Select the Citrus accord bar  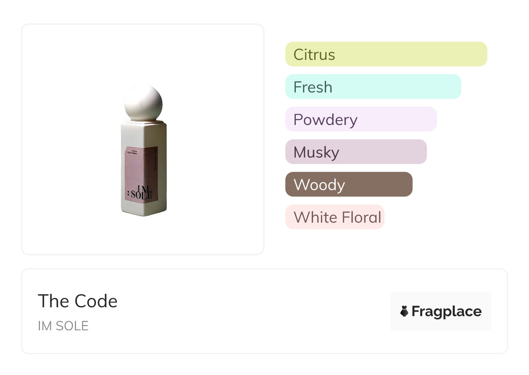[x=386, y=54]
